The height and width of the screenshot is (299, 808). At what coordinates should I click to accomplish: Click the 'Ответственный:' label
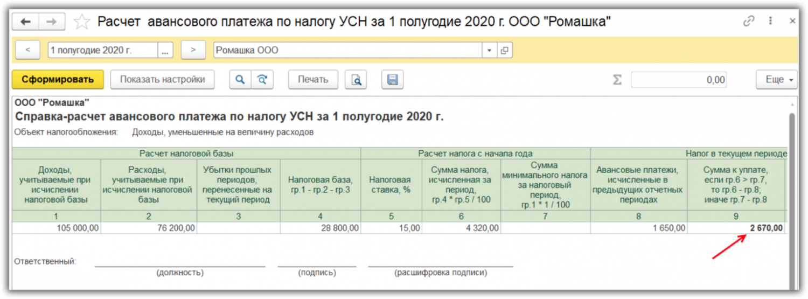45,261
